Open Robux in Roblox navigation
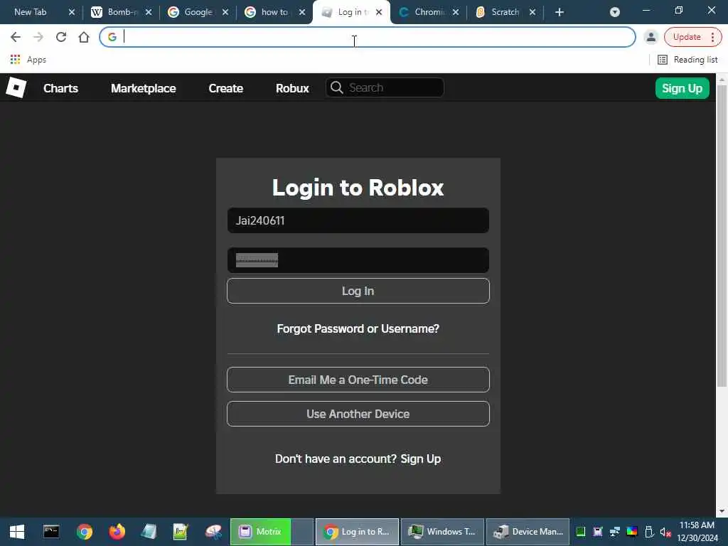The width and height of the screenshot is (728, 546). click(292, 88)
